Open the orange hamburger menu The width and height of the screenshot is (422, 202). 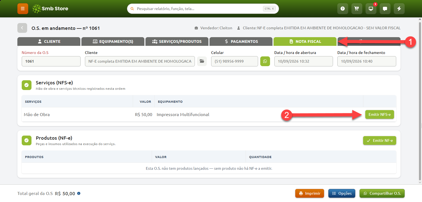23,9
